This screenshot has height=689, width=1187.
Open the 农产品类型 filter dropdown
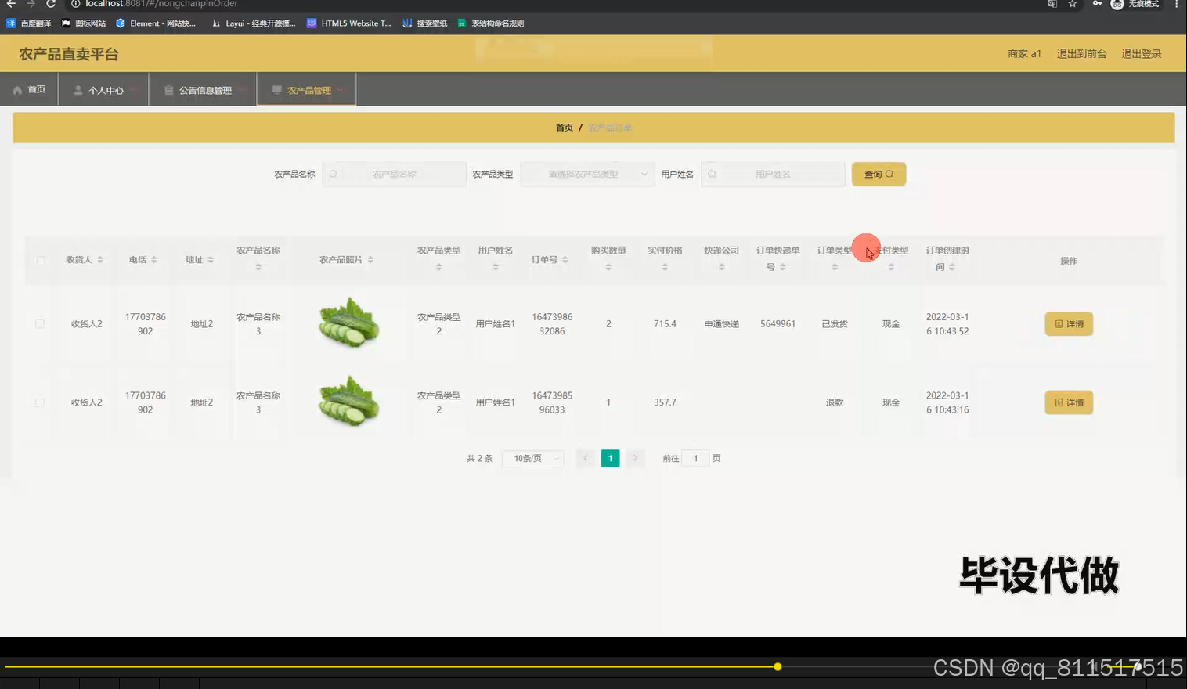coord(587,175)
